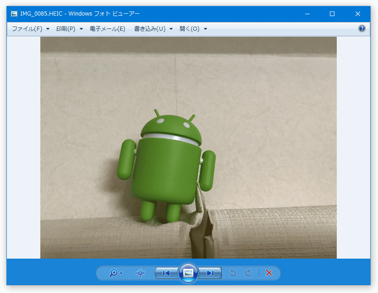Expand the 開く(O) dropdown arrow

pyautogui.click(x=205, y=29)
